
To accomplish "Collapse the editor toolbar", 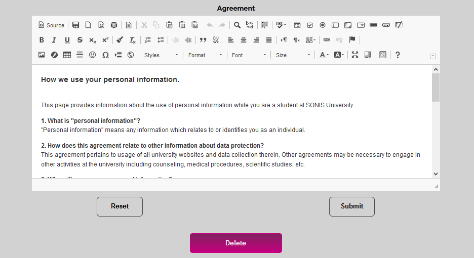I will click(433, 56).
